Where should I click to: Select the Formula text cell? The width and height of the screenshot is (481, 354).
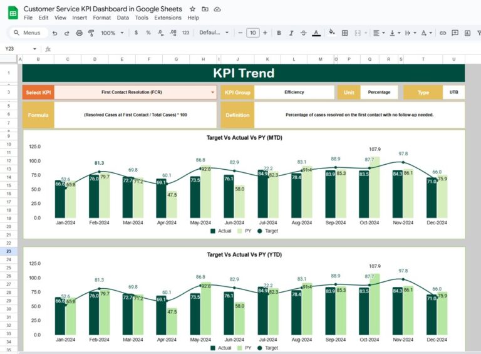click(135, 115)
